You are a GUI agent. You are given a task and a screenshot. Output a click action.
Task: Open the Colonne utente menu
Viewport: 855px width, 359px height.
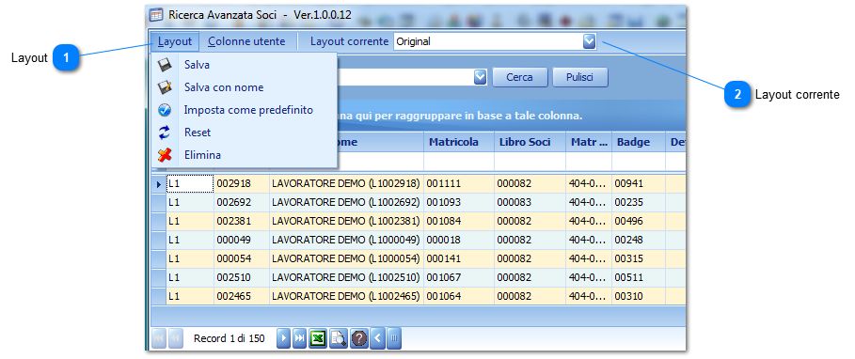tap(246, 41)
